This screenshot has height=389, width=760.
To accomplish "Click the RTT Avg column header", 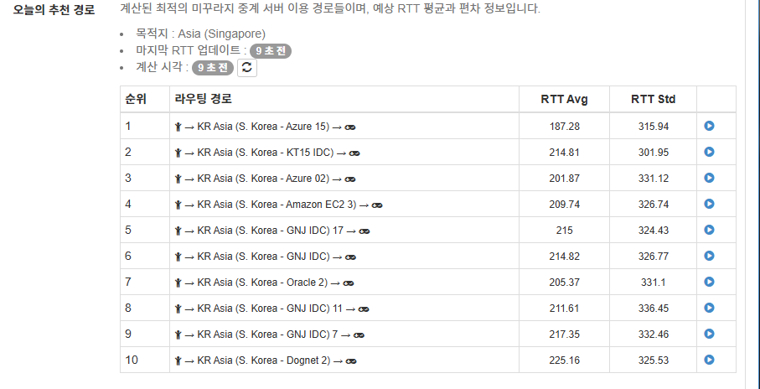I will [564, 100].
